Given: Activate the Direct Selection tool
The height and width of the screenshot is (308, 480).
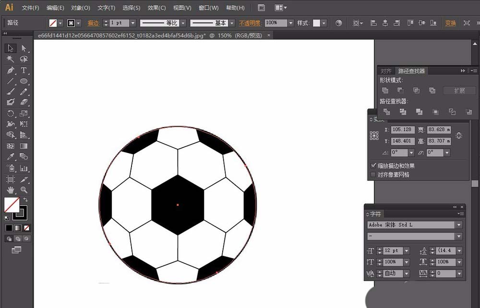Looking at the screenshot, I should 24,48.
